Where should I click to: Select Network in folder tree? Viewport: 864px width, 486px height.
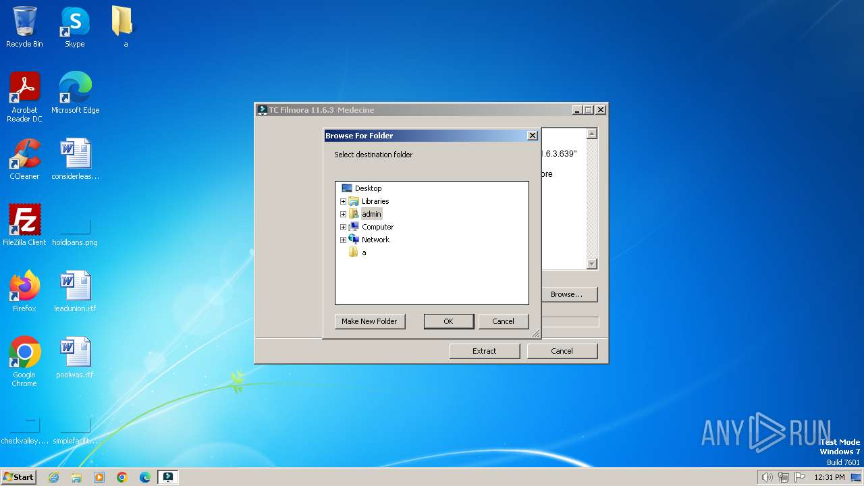click(375, 240)
